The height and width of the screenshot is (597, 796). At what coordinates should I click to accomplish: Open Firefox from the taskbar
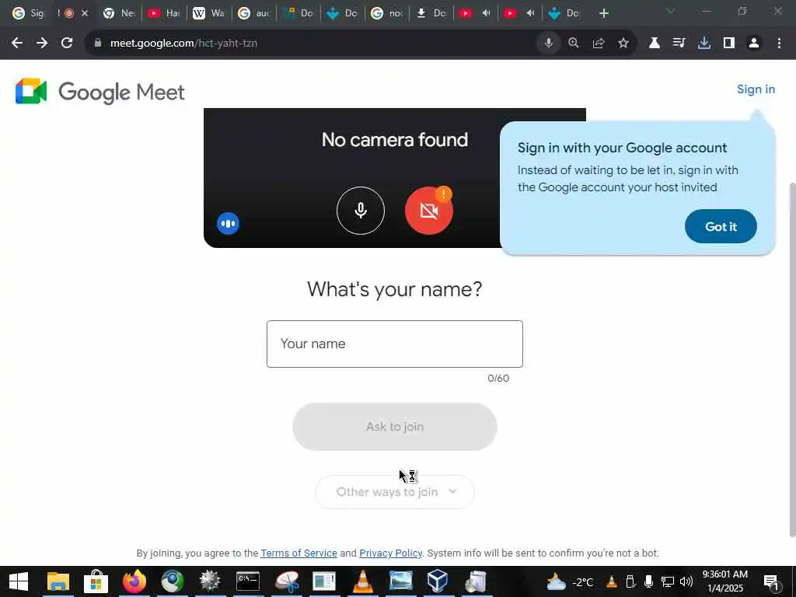134,581
